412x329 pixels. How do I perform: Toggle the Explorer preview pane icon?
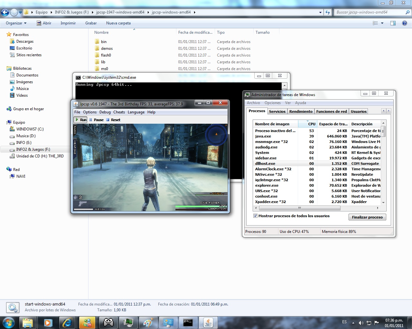[x=393, y=23]
